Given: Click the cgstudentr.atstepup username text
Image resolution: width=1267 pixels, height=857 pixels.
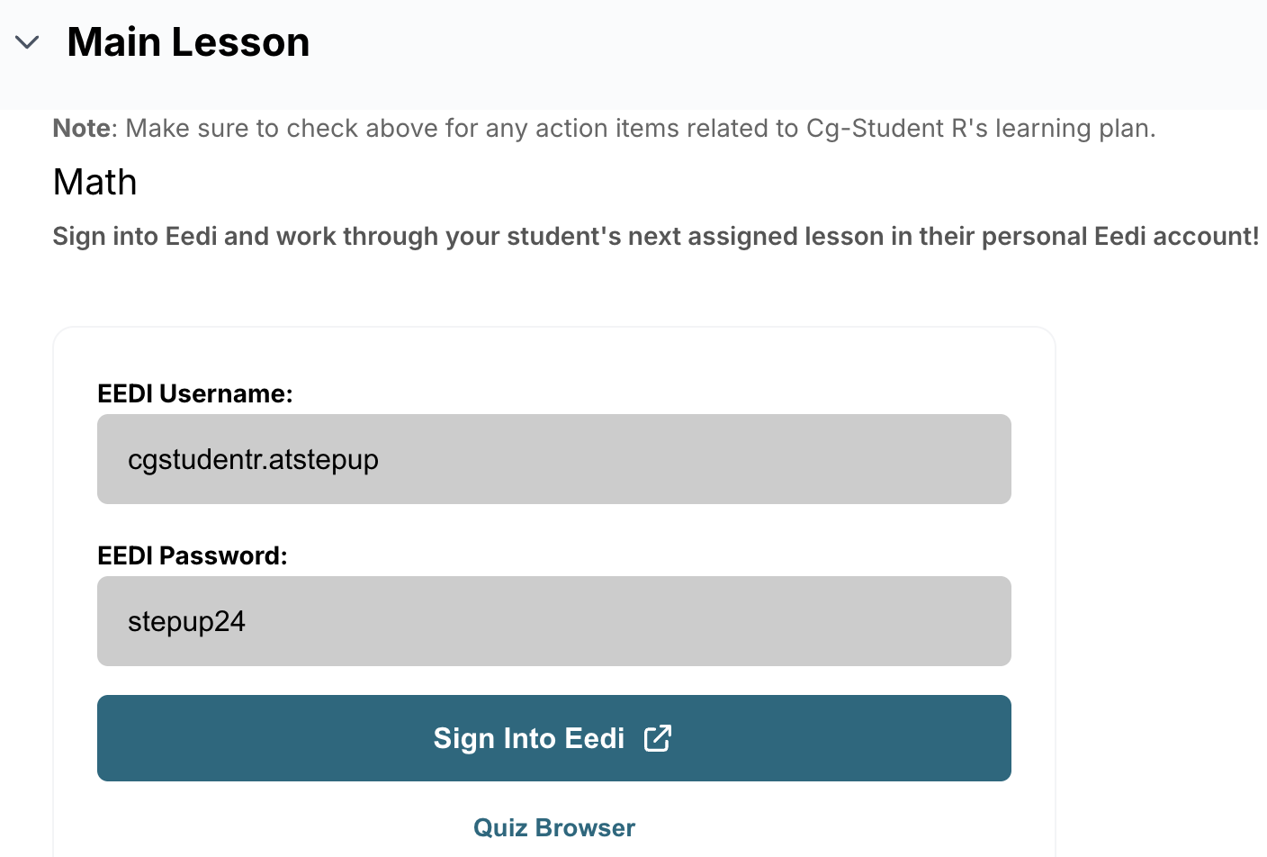Looking at the screenshot, I should [x=253, y=459].
